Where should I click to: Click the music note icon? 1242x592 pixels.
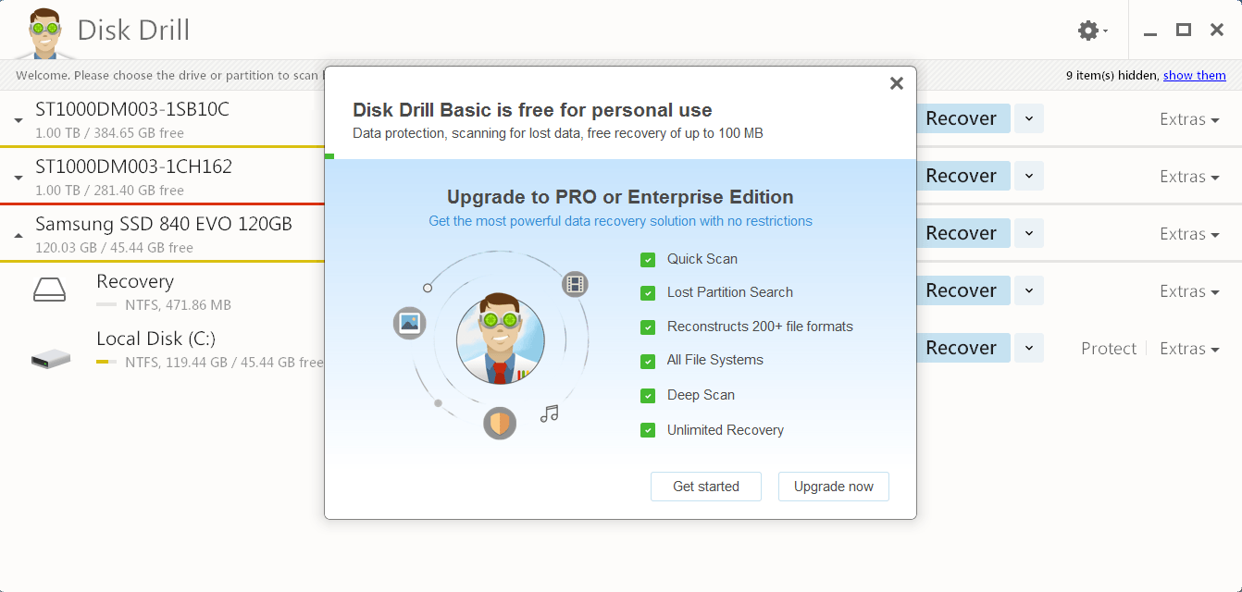pos(550,413)
